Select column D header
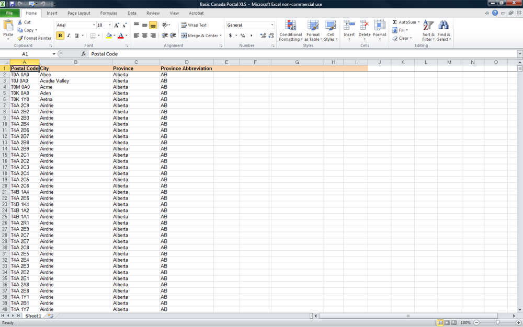Screen dimensions: 523x327 (187, 62)
